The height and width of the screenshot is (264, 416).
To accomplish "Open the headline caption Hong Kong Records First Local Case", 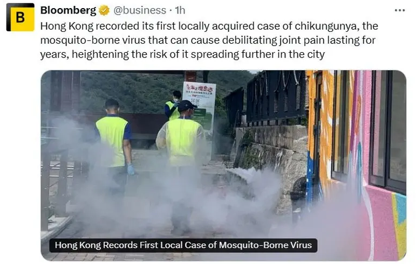I will (x=183, y=245).
